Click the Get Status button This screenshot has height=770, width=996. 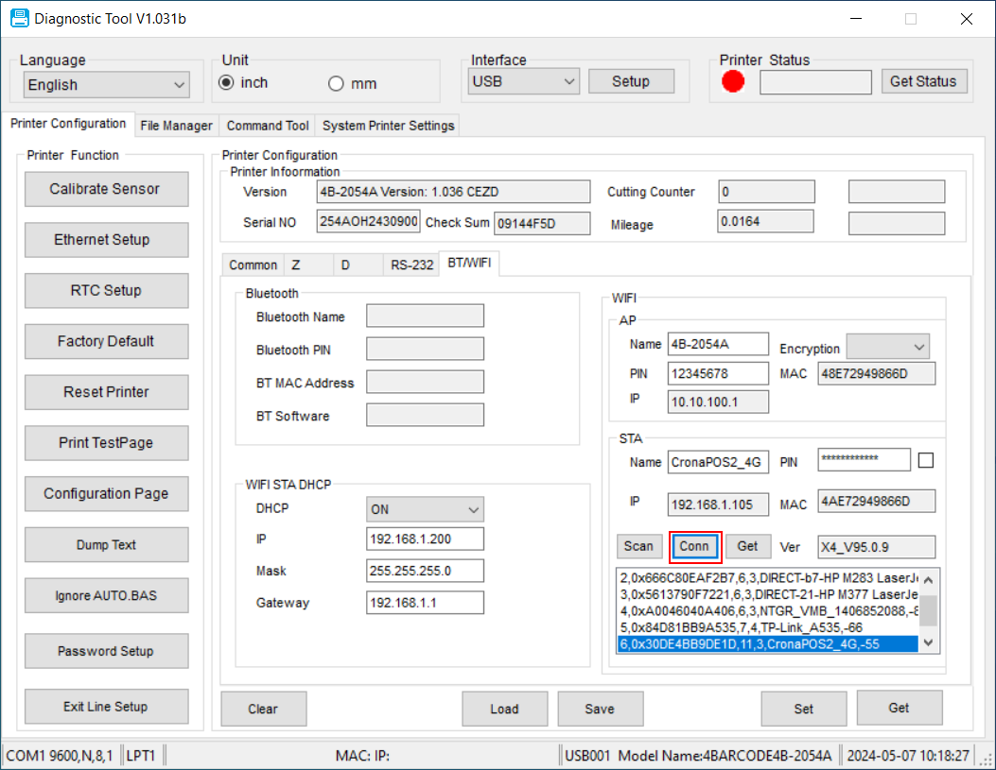click(x=923, y=81)
